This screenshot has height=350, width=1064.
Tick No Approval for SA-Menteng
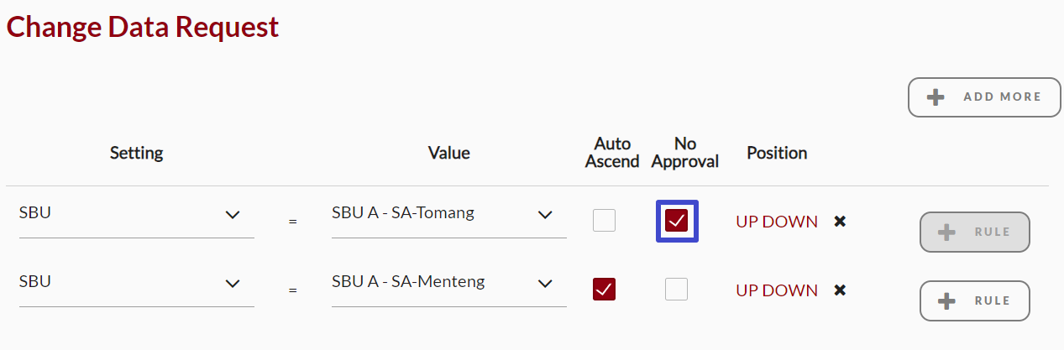coord(676,290)
